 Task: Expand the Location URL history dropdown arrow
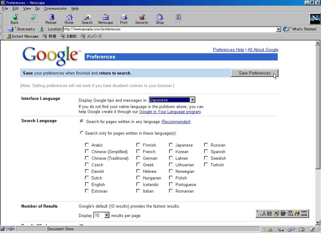pos(278,29)
